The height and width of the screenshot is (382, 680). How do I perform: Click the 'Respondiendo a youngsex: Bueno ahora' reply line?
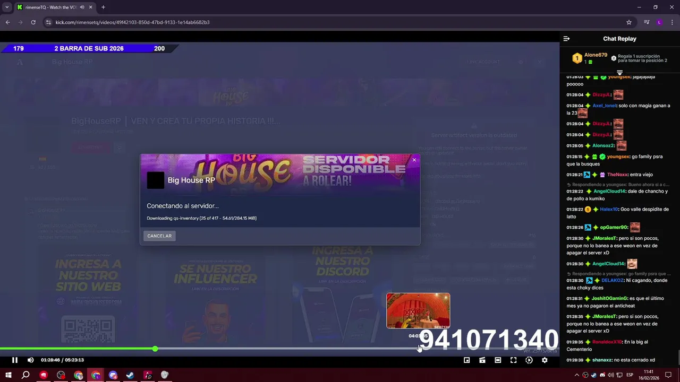[x=619, y=184]
